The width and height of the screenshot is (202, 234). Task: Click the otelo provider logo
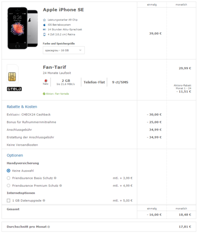point(14,89)
